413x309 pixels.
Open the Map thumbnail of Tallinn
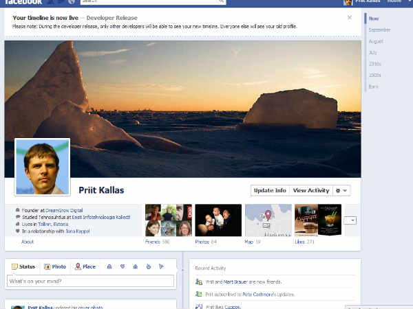tap(268, 220)
